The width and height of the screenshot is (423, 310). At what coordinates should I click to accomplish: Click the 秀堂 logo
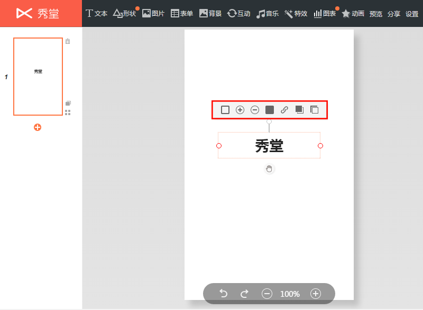(x=38, y=13)
